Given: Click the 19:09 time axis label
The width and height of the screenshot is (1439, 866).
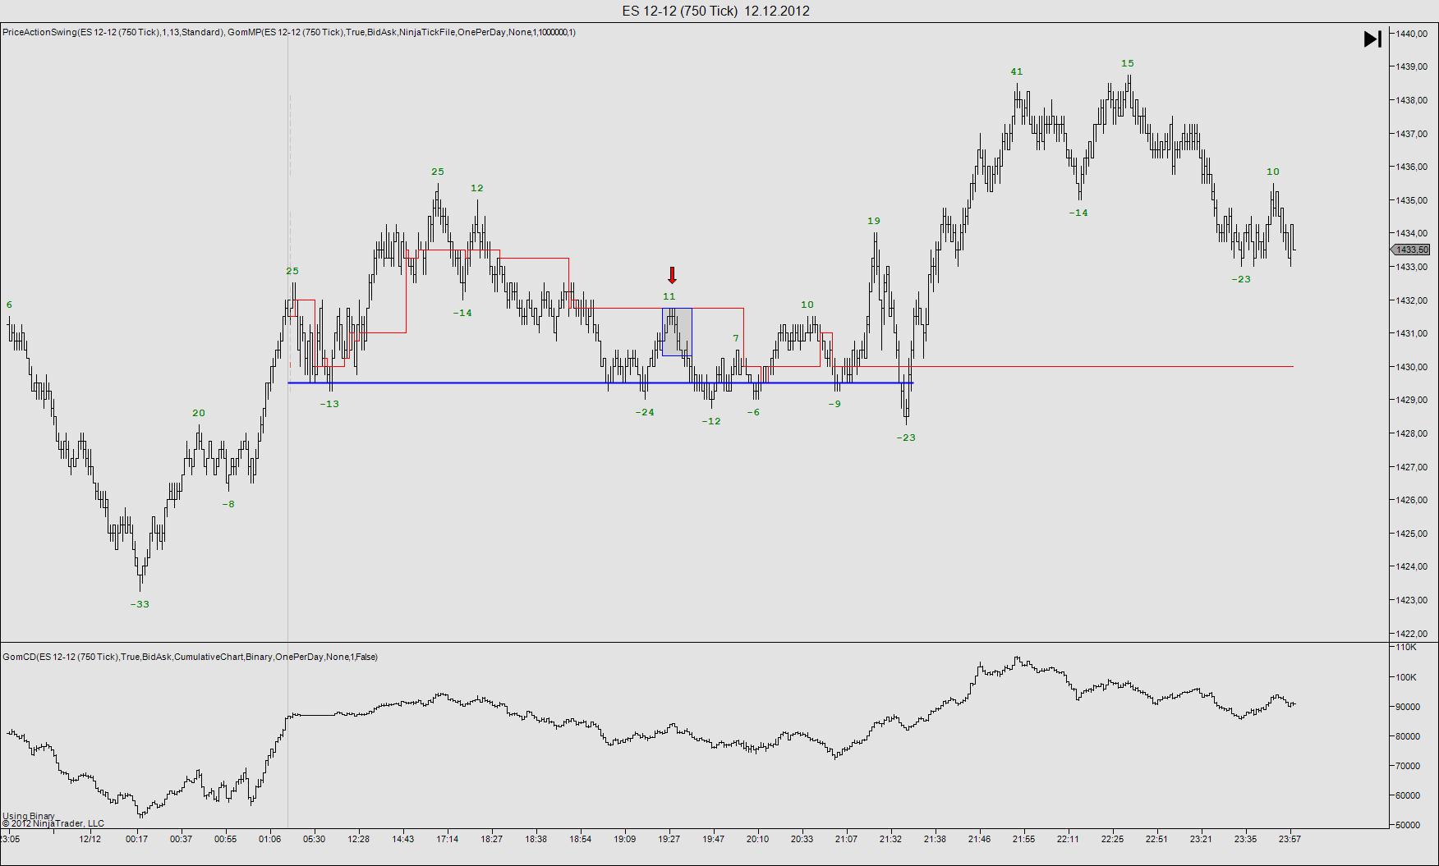Looking at the screenshot, I should [x=624, y=839].
